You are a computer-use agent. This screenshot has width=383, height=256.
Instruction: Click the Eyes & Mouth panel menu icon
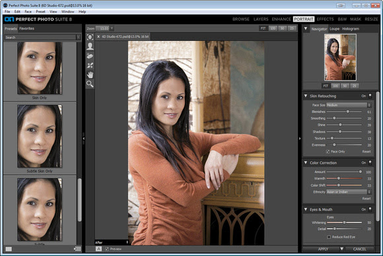coord(370,209)
